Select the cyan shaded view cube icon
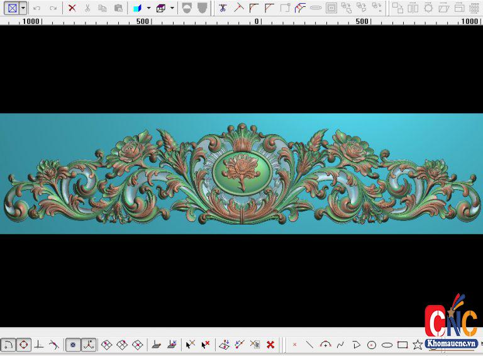The image size is (483, 356). pyautogui.click(x=137, y=8)
